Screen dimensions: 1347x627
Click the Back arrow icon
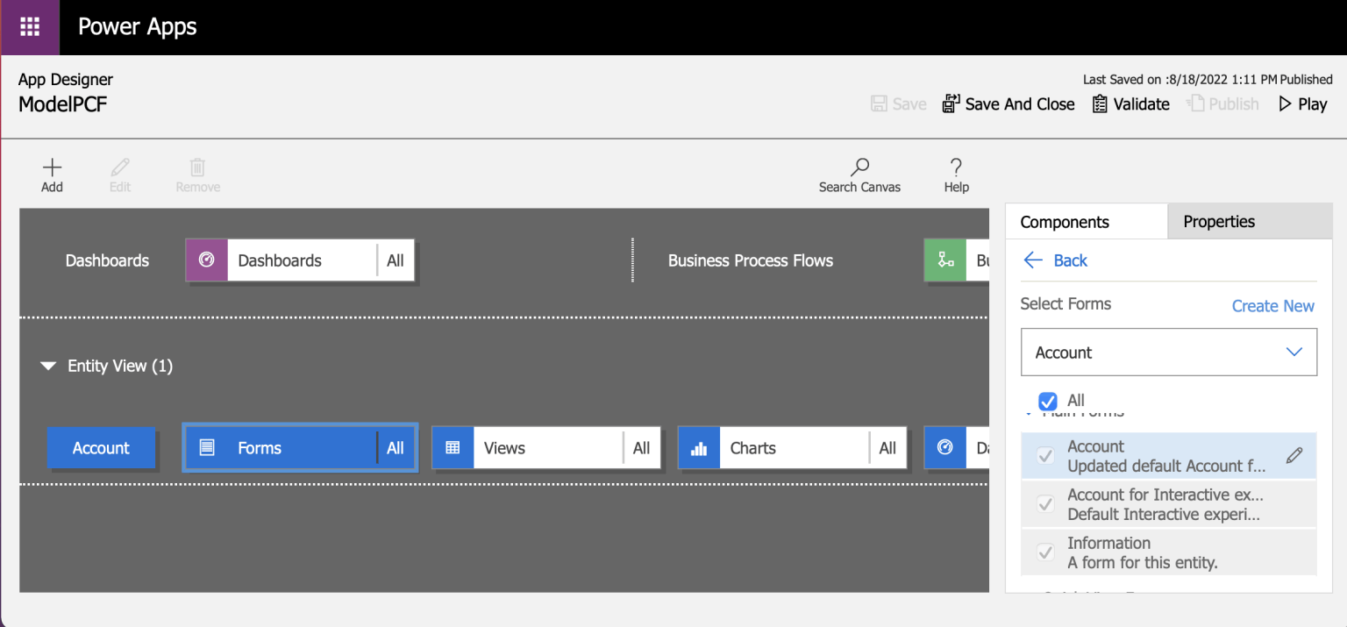(x=1033, y=260)
